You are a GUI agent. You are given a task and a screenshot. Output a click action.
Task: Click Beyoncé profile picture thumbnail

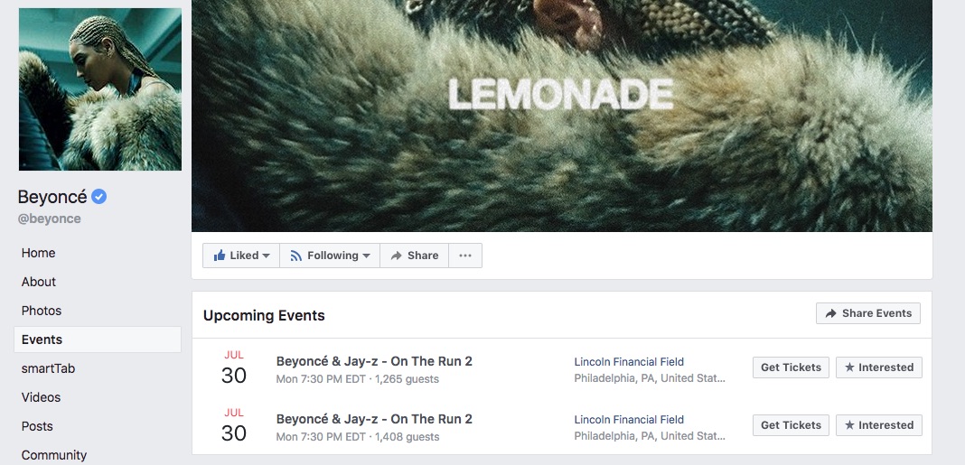(100, 89)
